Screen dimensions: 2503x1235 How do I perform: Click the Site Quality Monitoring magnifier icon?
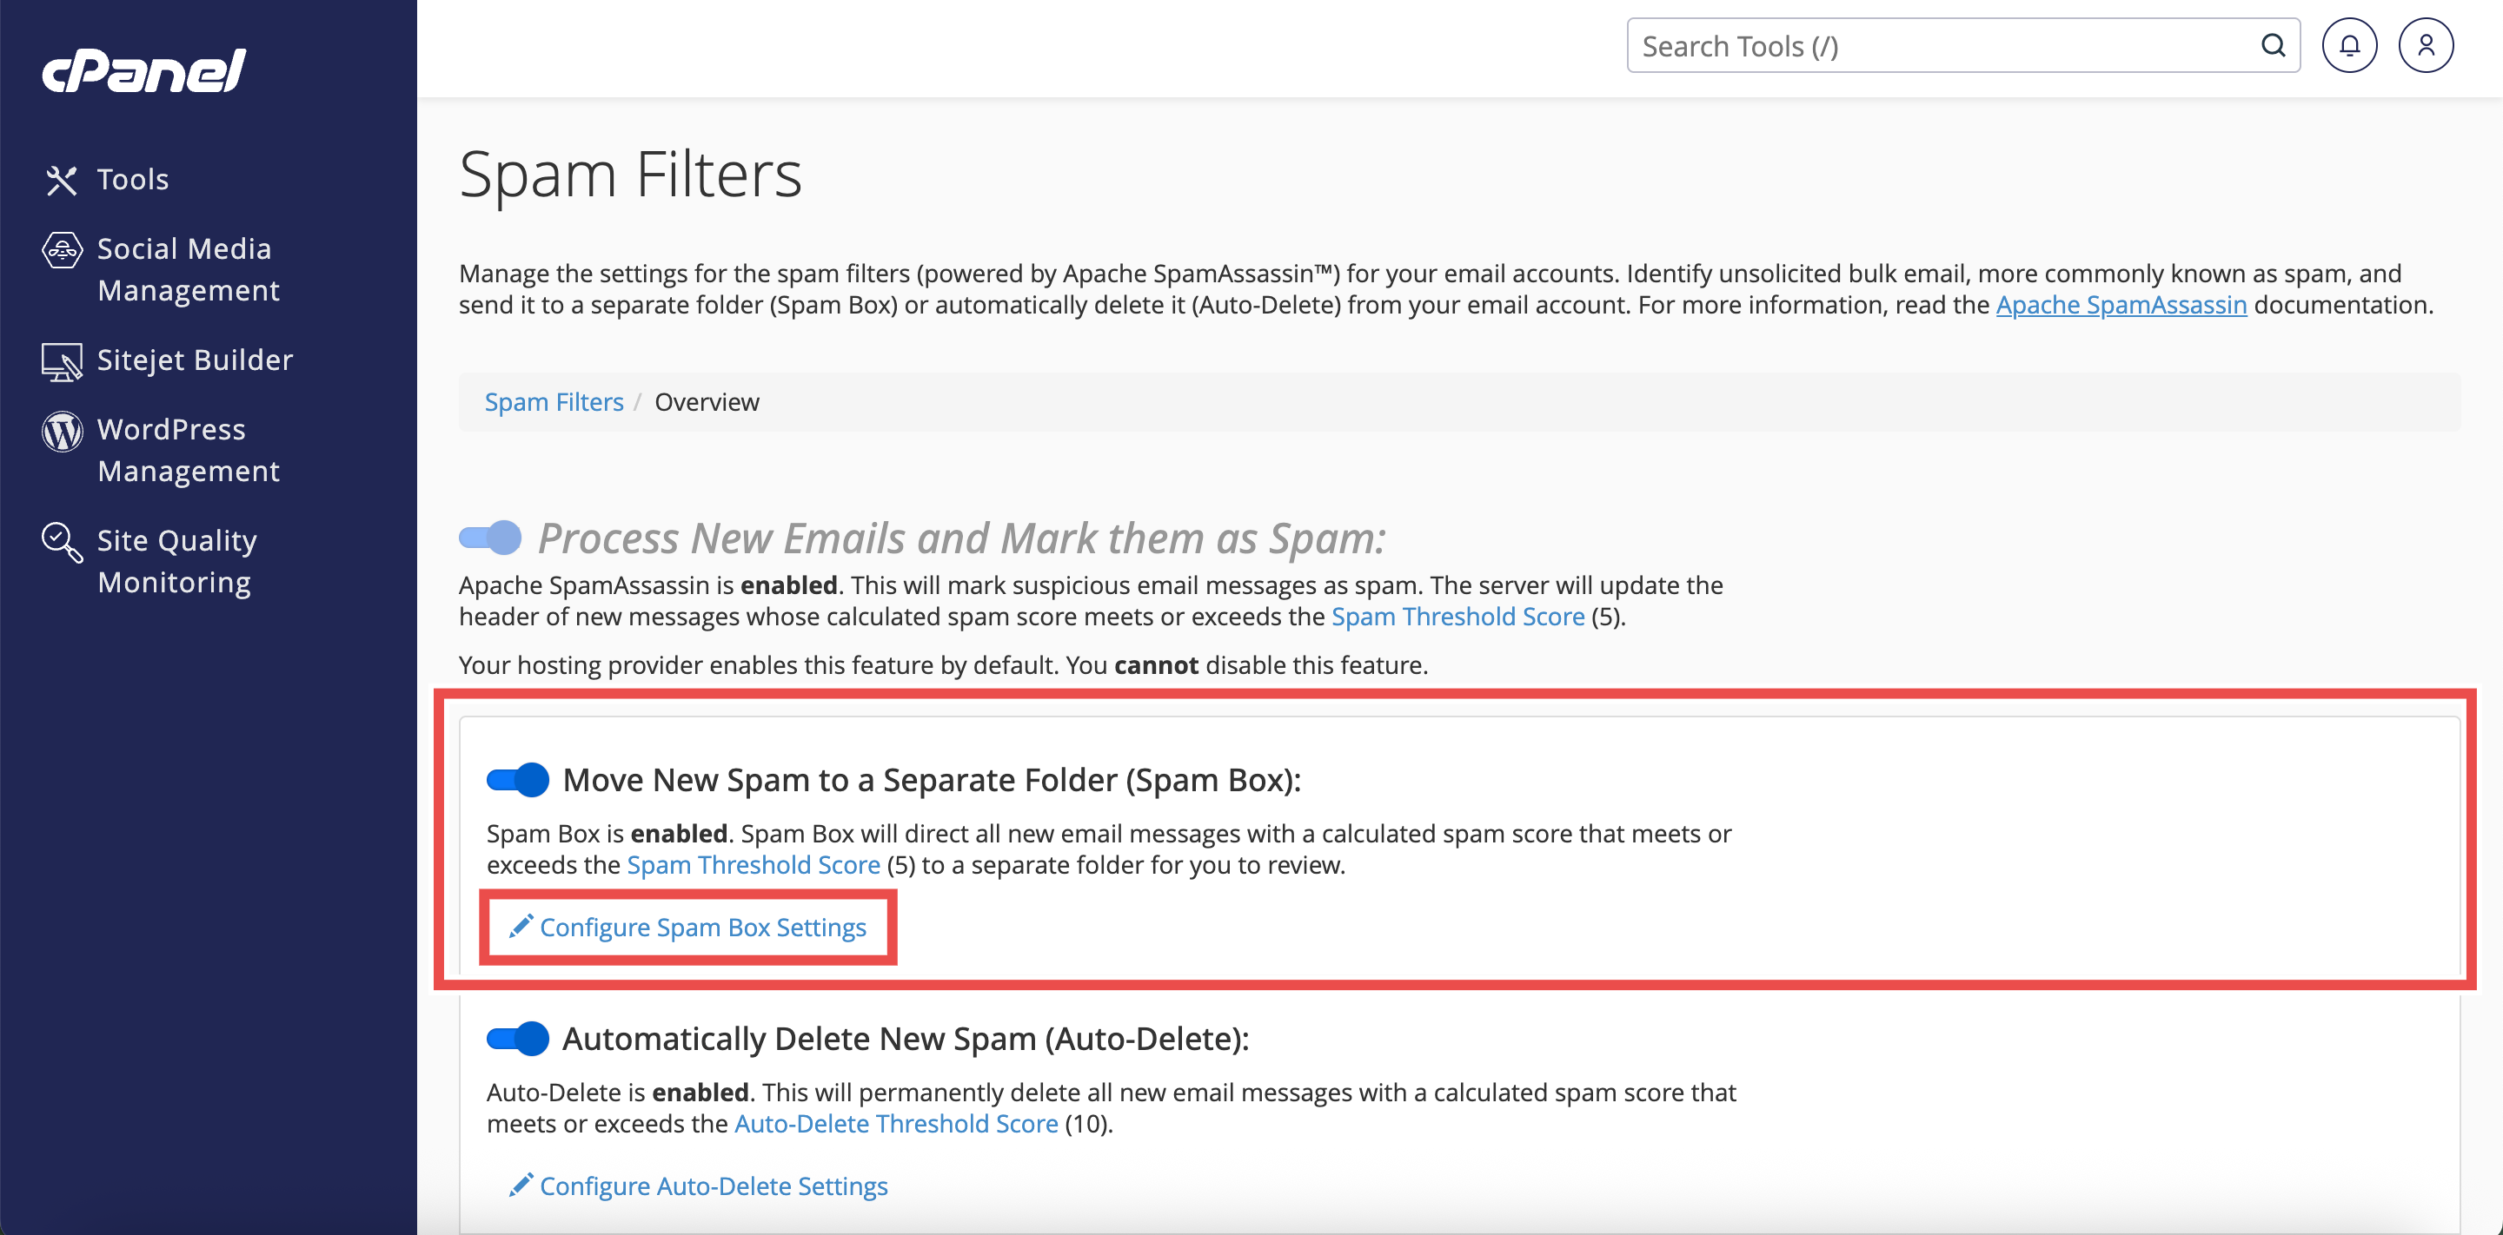tap(61, 542)
